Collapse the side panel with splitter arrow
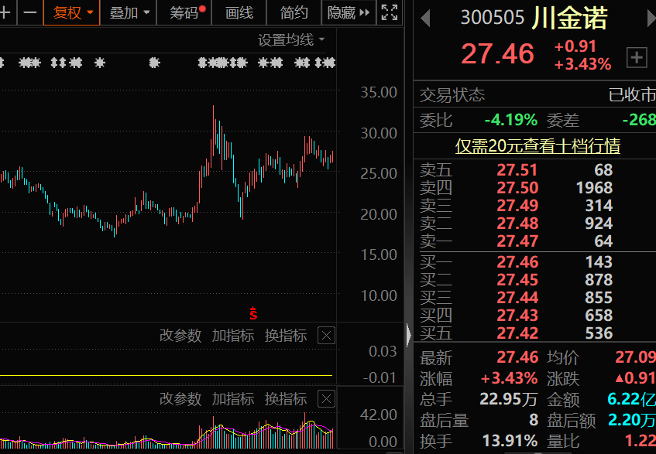The width and height of the screenshot is (656, 454). click(409, 335)
